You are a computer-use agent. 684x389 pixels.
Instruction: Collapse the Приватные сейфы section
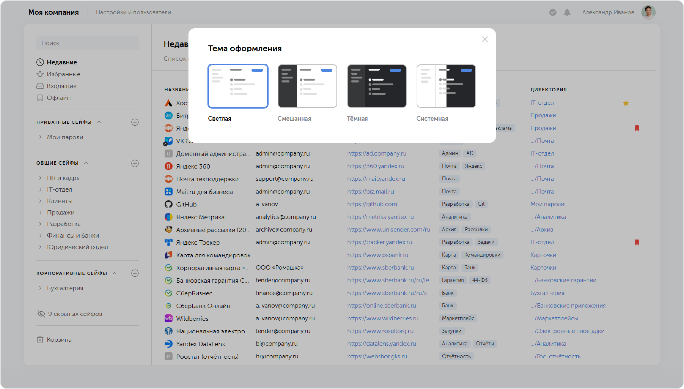point(99,122)
